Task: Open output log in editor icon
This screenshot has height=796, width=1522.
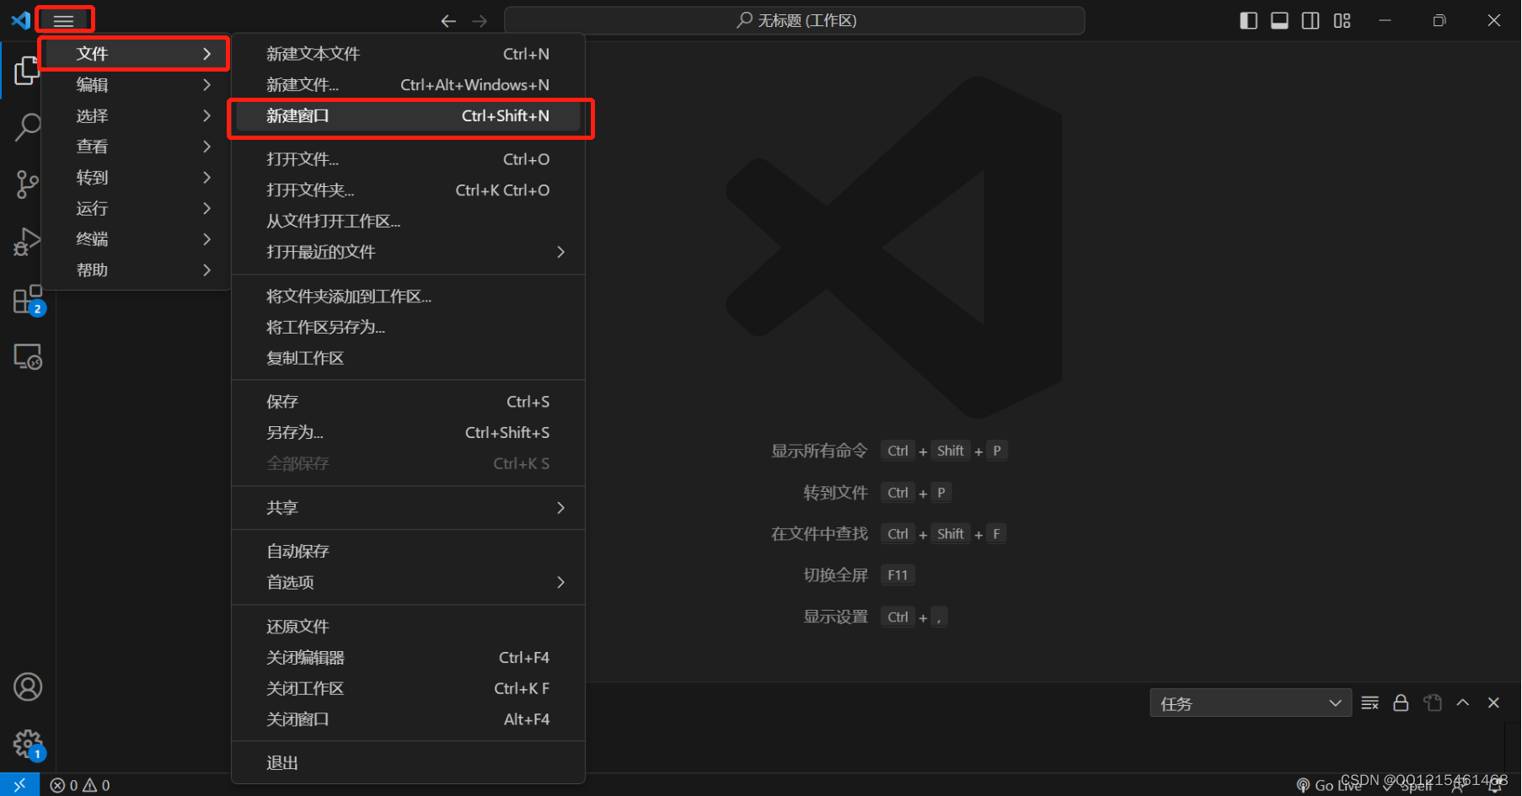Action: coord(1432,703)
